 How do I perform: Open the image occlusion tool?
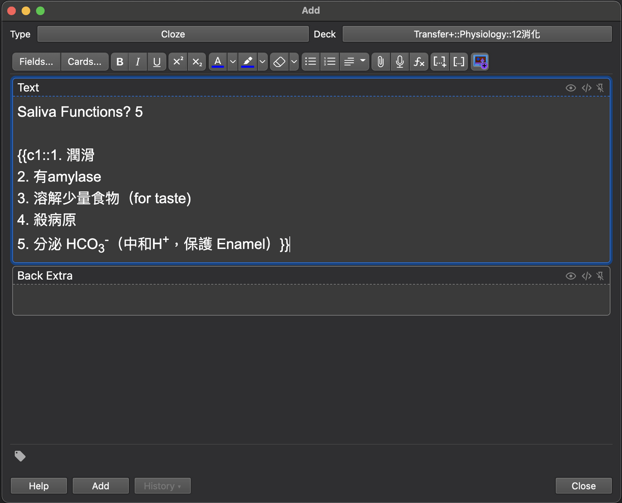pos(480,62)
